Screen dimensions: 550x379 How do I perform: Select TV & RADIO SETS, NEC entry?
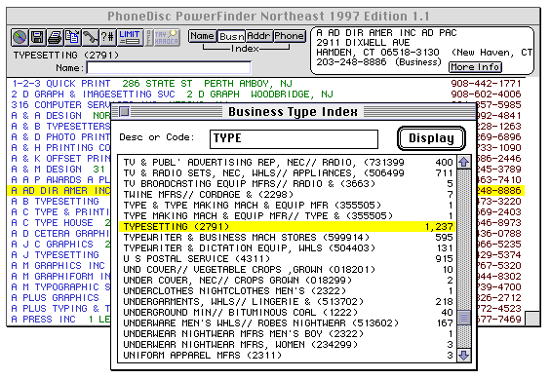[x=287, y=172]
